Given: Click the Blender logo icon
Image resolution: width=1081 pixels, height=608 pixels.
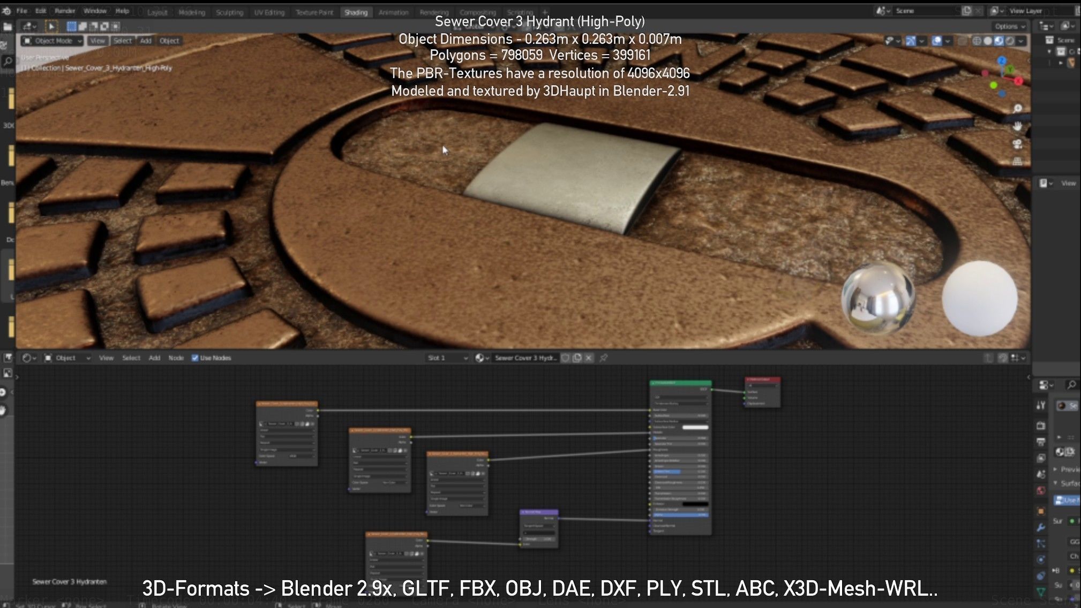Looking at the screenshot, I should tap(6, 11).
